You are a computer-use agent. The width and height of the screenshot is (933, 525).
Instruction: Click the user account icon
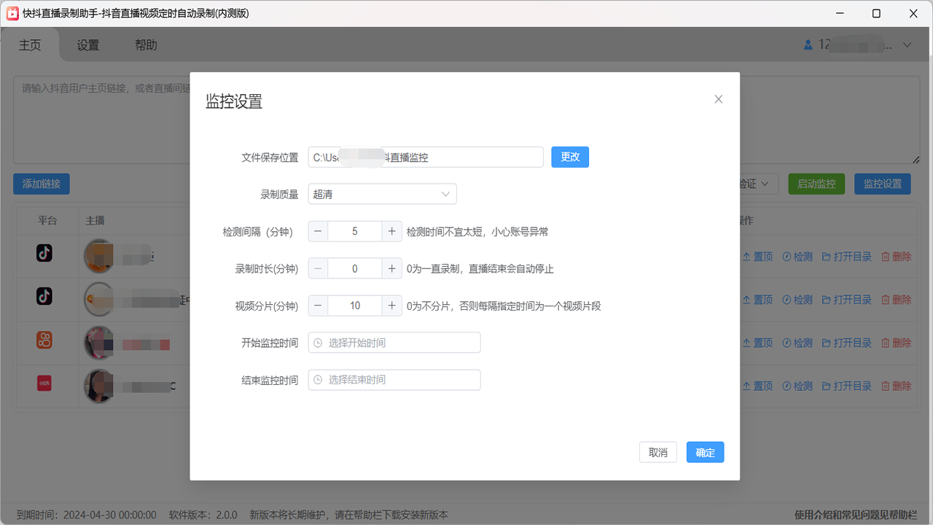[x=808, y=45]
